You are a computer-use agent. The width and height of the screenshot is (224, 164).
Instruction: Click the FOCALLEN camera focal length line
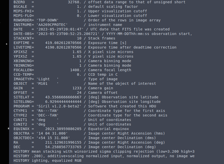[72, 70]
